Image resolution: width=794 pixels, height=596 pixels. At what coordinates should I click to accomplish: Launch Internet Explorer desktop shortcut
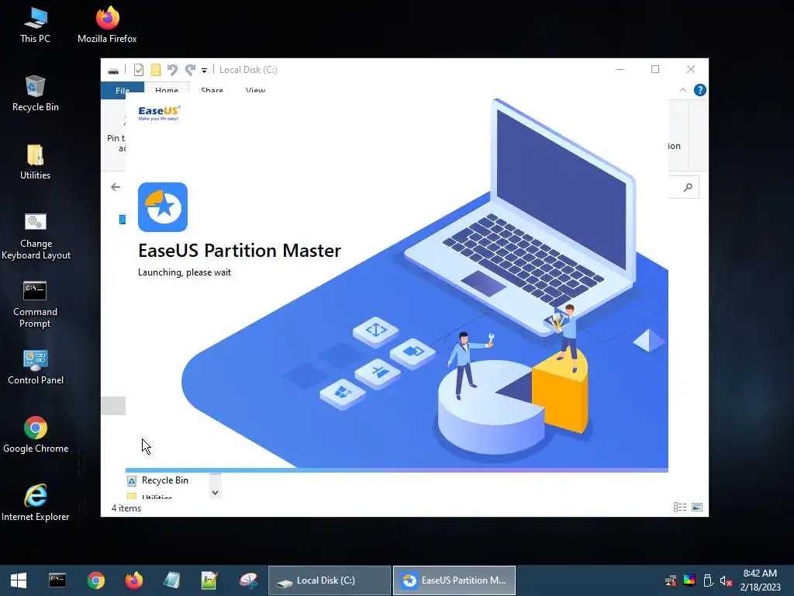coord(36,503)
